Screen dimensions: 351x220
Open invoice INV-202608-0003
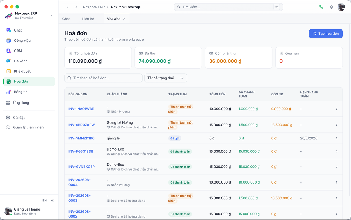[x=79, y=198]
